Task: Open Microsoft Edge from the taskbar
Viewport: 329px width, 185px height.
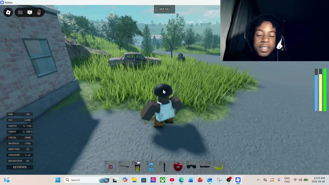Action: coord(181,180)
